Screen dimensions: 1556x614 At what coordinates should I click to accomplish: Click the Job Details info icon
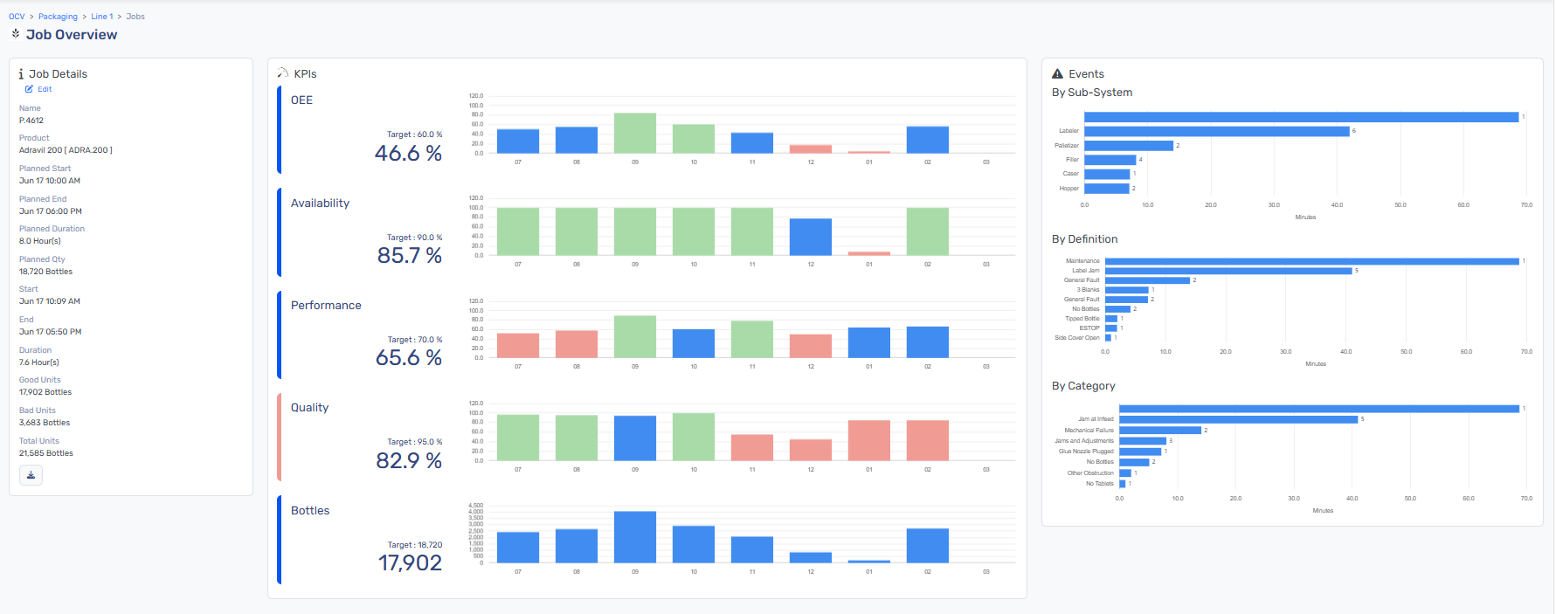pos(21,74)
